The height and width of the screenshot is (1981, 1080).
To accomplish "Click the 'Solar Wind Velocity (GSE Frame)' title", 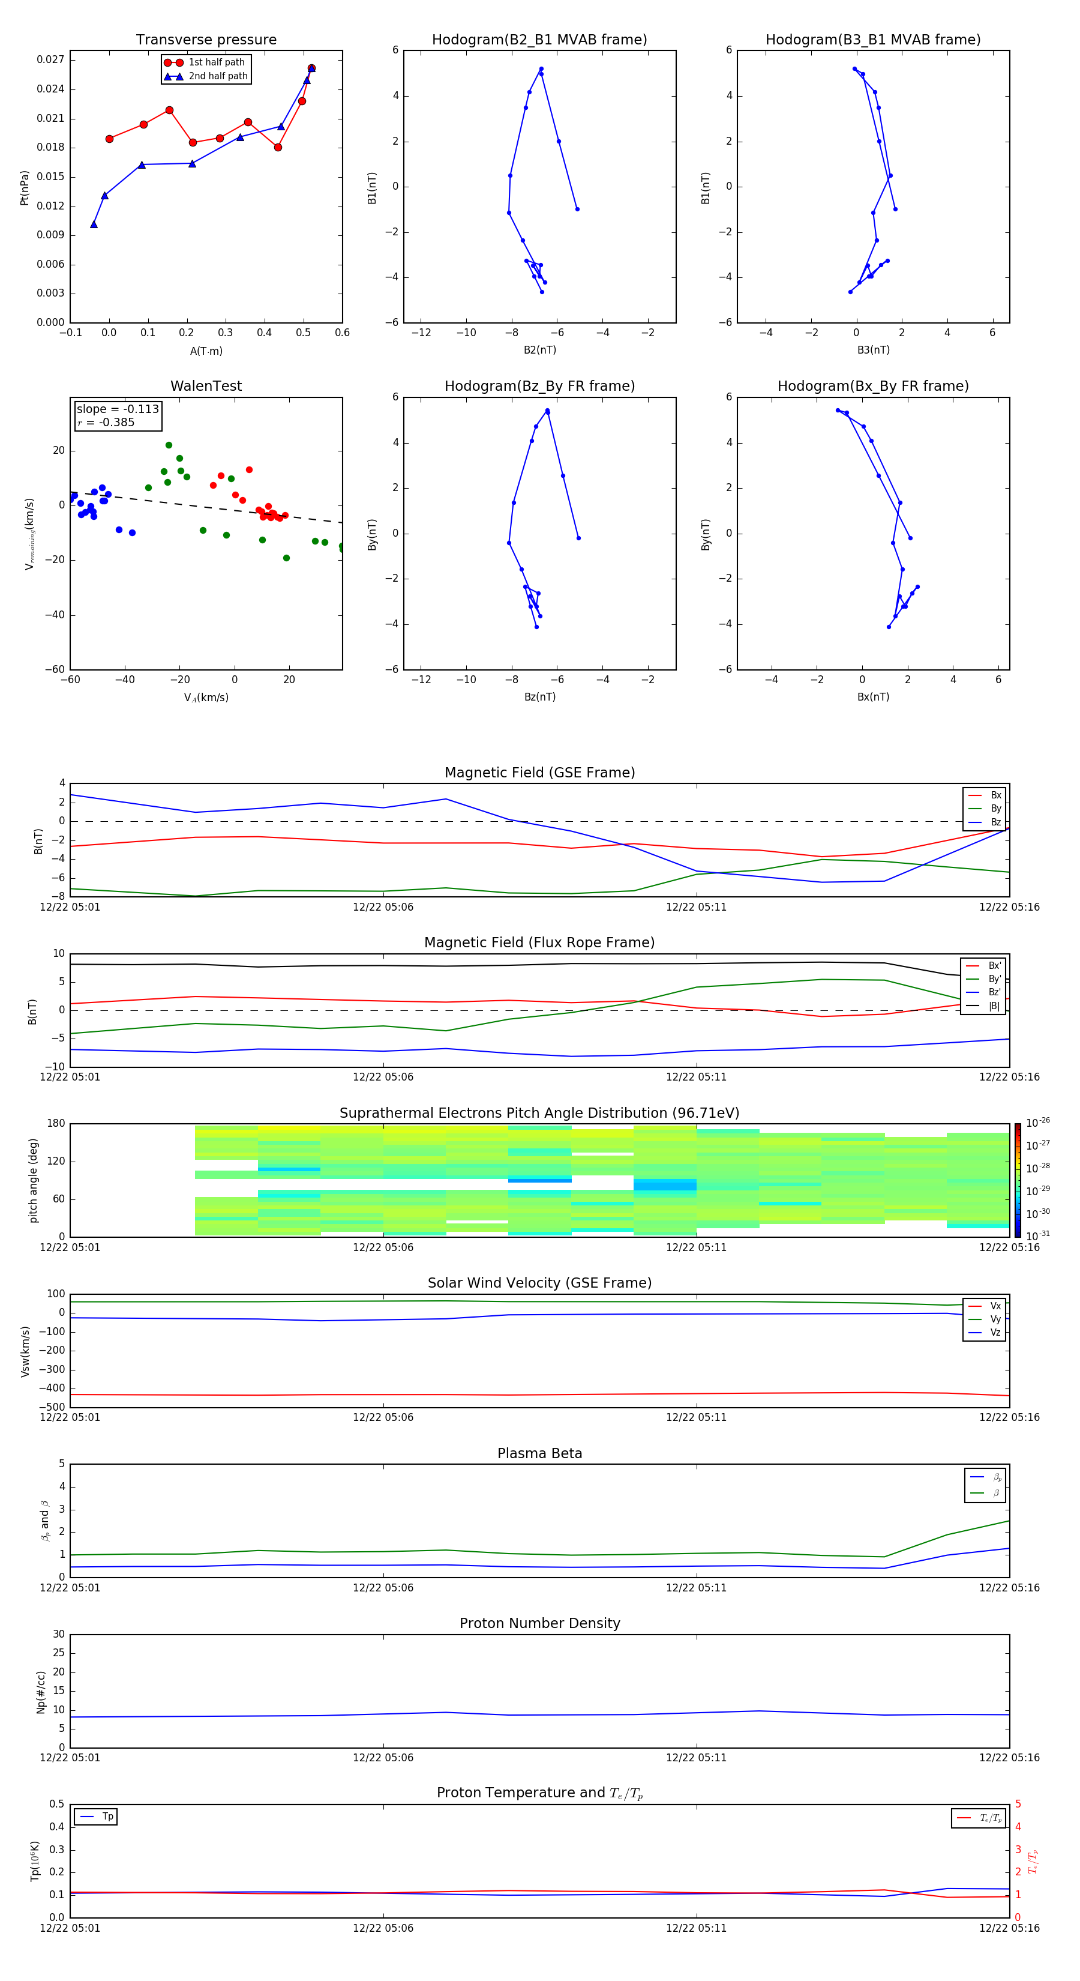I will tap(539, 1283).
